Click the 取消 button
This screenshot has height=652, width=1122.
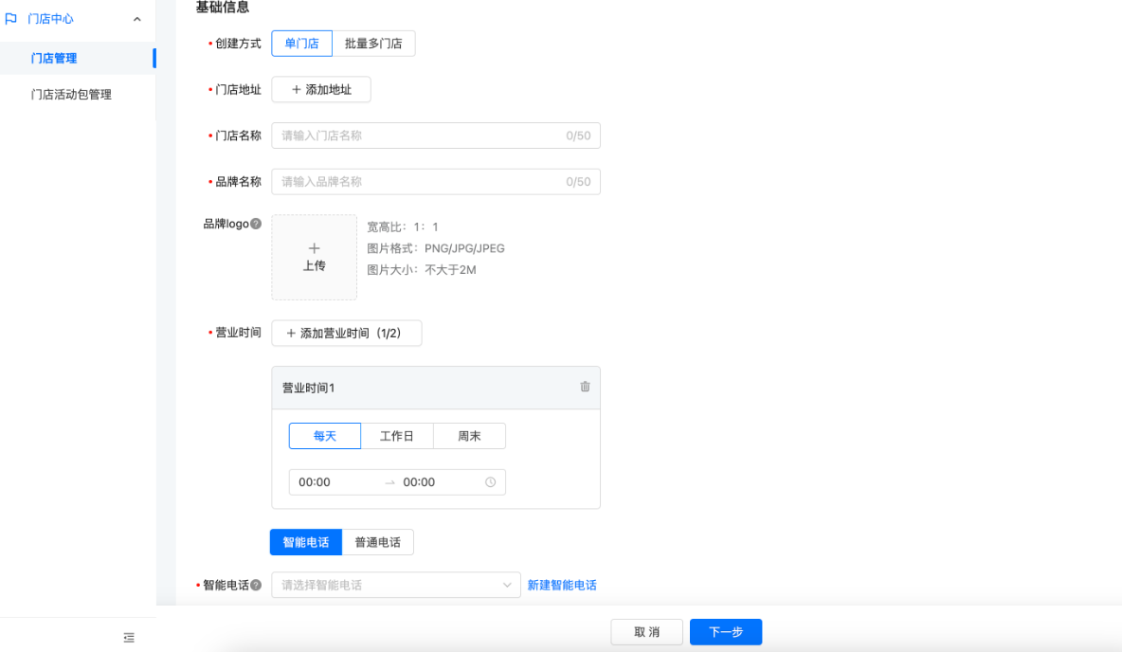tap(646, 631)
